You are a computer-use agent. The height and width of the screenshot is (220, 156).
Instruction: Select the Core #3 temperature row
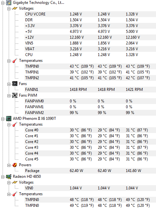[x=90, y=148]
